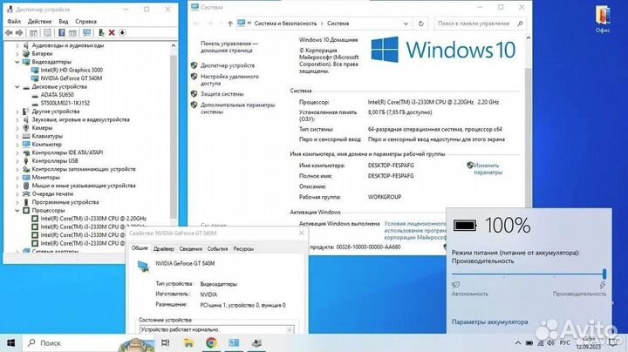Open Настройка удаленного доступа link
This screenshot has width=628, height=352.
(x=229, y=80)
